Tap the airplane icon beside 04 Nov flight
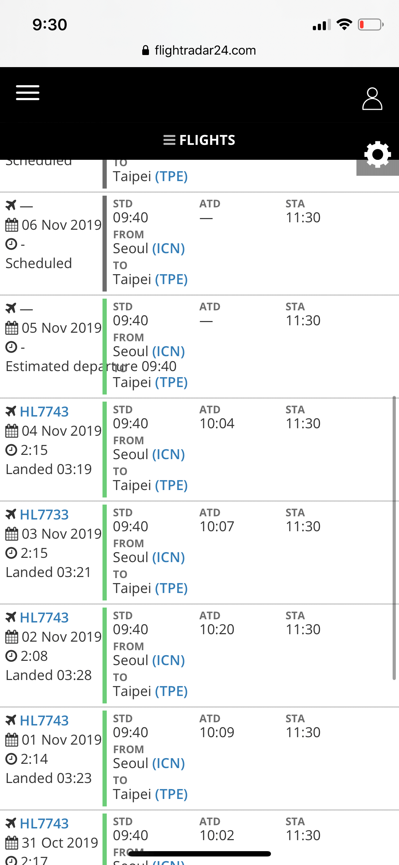Viewport: 399px width, 865px height. coord(11,411)
